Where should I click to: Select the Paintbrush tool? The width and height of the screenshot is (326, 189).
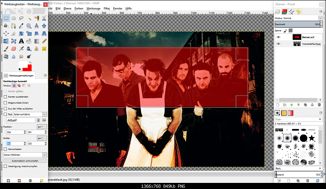pos(6,49)
